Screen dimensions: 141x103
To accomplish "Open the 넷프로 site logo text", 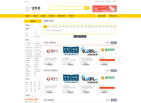I will (36, 8).
